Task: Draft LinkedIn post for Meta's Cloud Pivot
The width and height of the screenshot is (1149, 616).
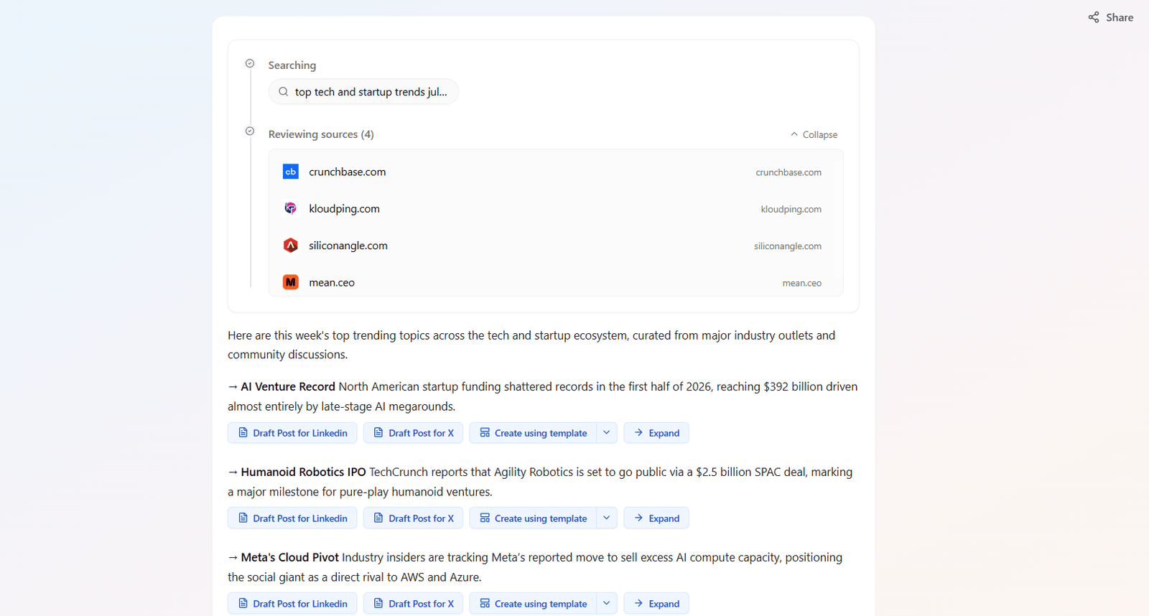Action: coord(292,604)
